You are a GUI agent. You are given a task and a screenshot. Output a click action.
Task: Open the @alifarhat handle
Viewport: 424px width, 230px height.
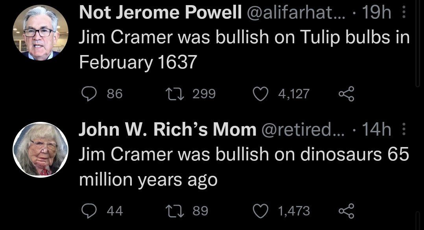click(x=296, y=13)
